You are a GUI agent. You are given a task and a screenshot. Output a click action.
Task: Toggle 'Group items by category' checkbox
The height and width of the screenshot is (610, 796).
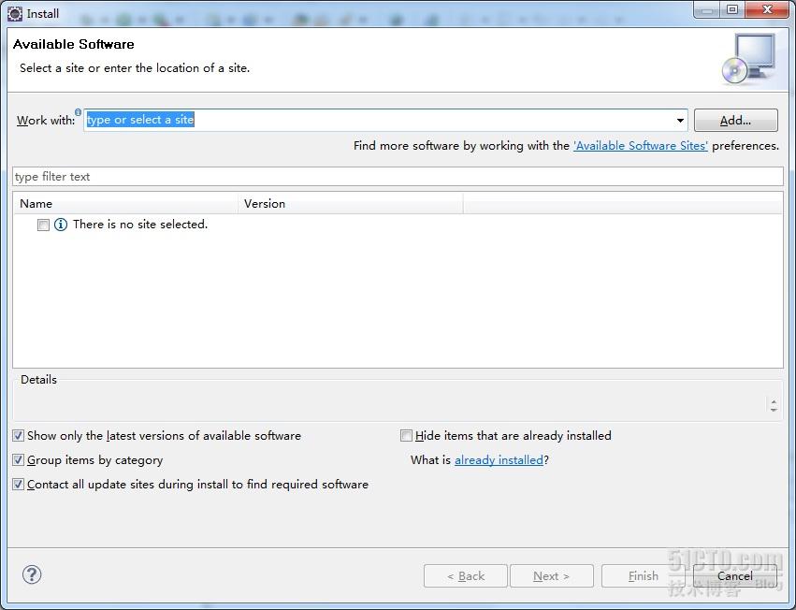coord(19,460)
